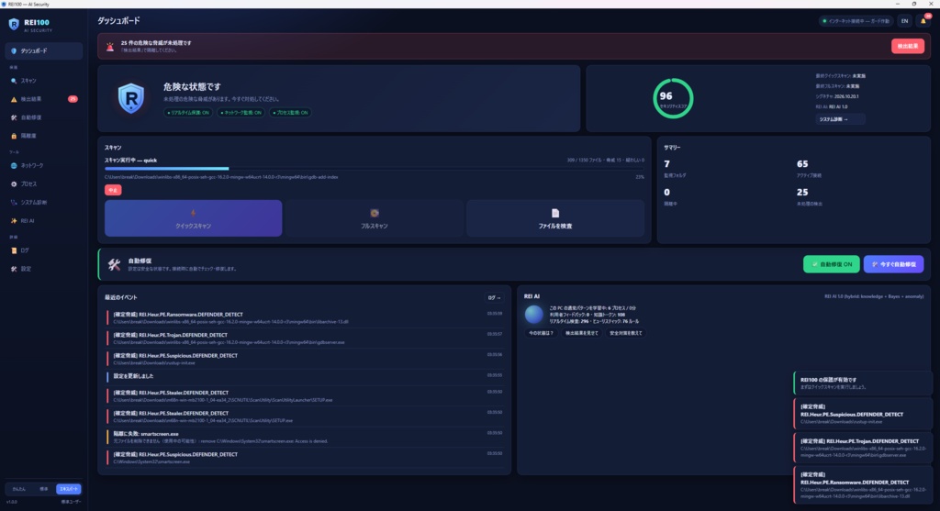Click the REI AI blue orb avatar
The width and height of the screenshot is (940, 511).
[x=533, y=315]
